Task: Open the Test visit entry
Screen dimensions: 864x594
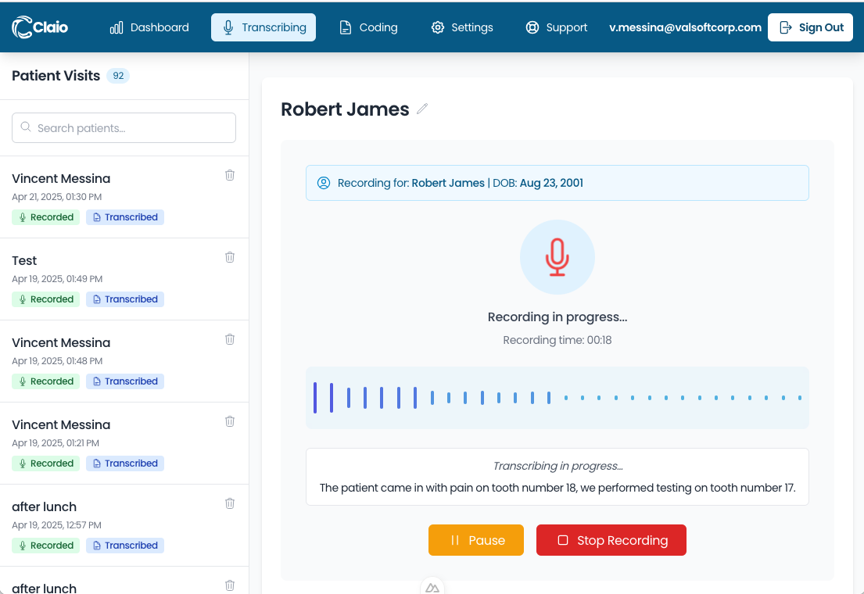Action: tap(124, 279)
